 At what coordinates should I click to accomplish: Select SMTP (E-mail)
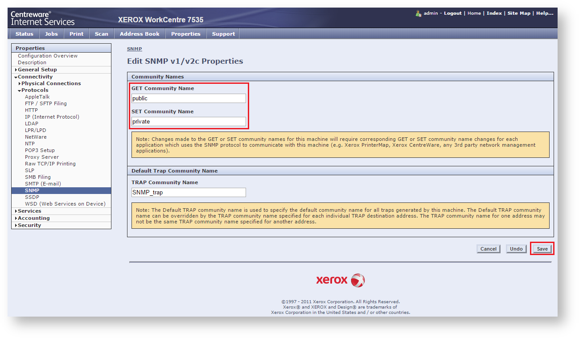(43, 184)
